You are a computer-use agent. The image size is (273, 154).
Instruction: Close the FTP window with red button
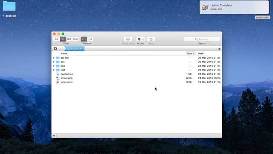(55, 34)
